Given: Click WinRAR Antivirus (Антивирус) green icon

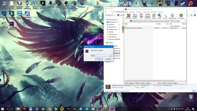Looking at the screenshot, I should pyautogui.click(x=181, y=16).
